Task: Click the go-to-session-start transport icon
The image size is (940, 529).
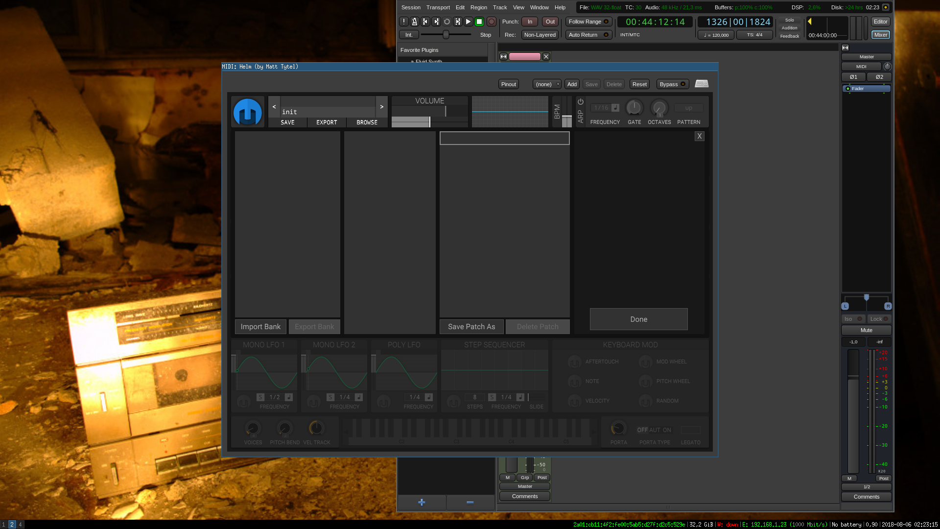Action: [x=425, y=22]
